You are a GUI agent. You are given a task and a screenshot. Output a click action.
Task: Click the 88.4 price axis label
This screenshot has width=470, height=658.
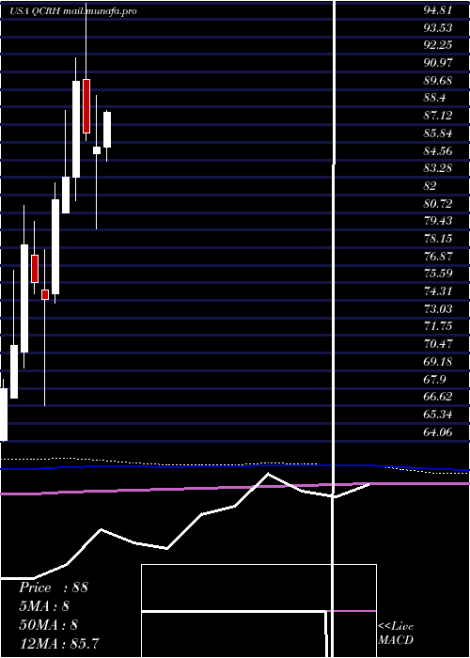(434, 98)
